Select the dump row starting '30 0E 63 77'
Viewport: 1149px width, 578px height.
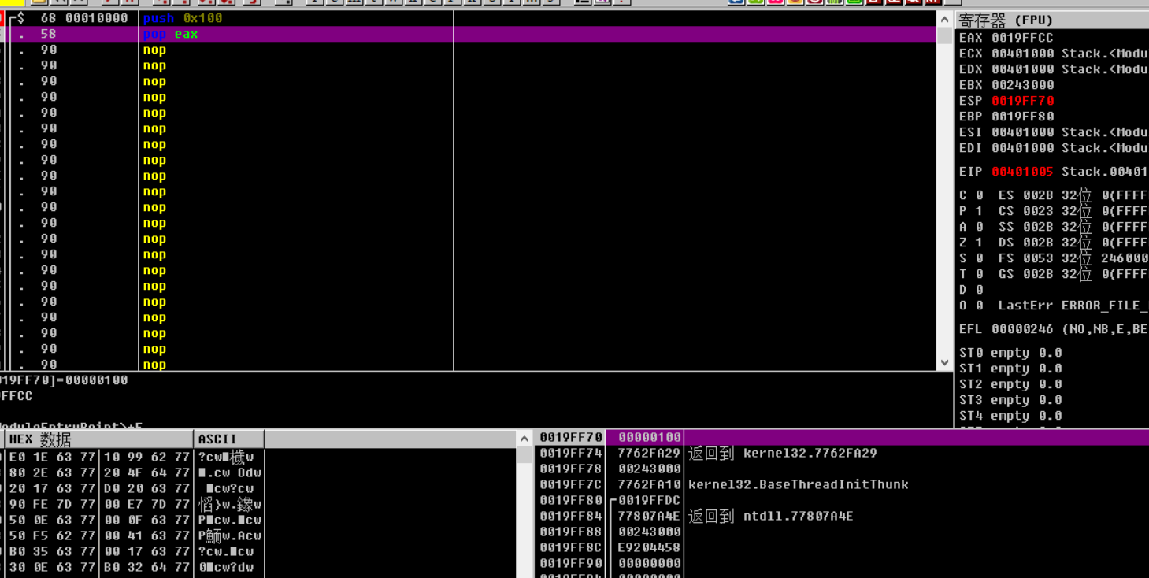(x=134, y=567)
